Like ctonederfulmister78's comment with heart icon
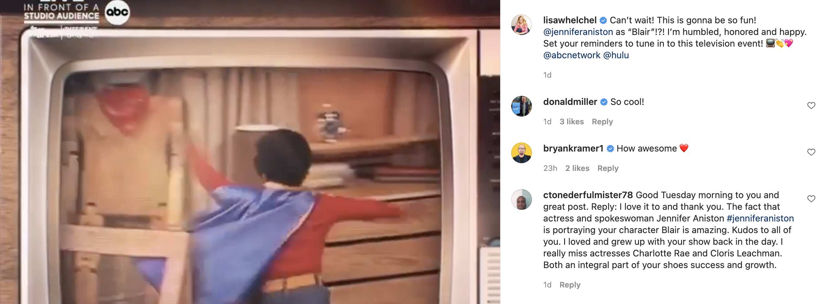The height and width of the screenshot is (304, 824). [x=811, y=199]
